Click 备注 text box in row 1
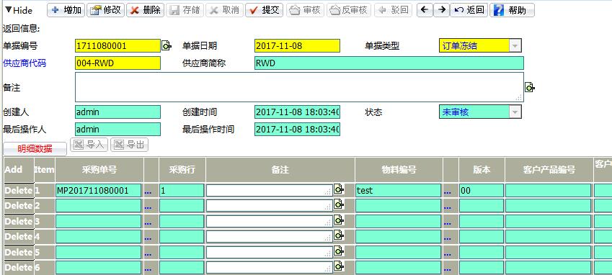The width and height of the screenshot is (612, 275). pos(270,191)
